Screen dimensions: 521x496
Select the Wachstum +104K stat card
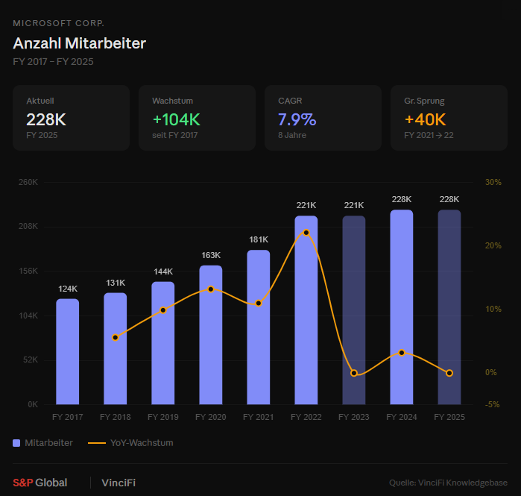197,118
